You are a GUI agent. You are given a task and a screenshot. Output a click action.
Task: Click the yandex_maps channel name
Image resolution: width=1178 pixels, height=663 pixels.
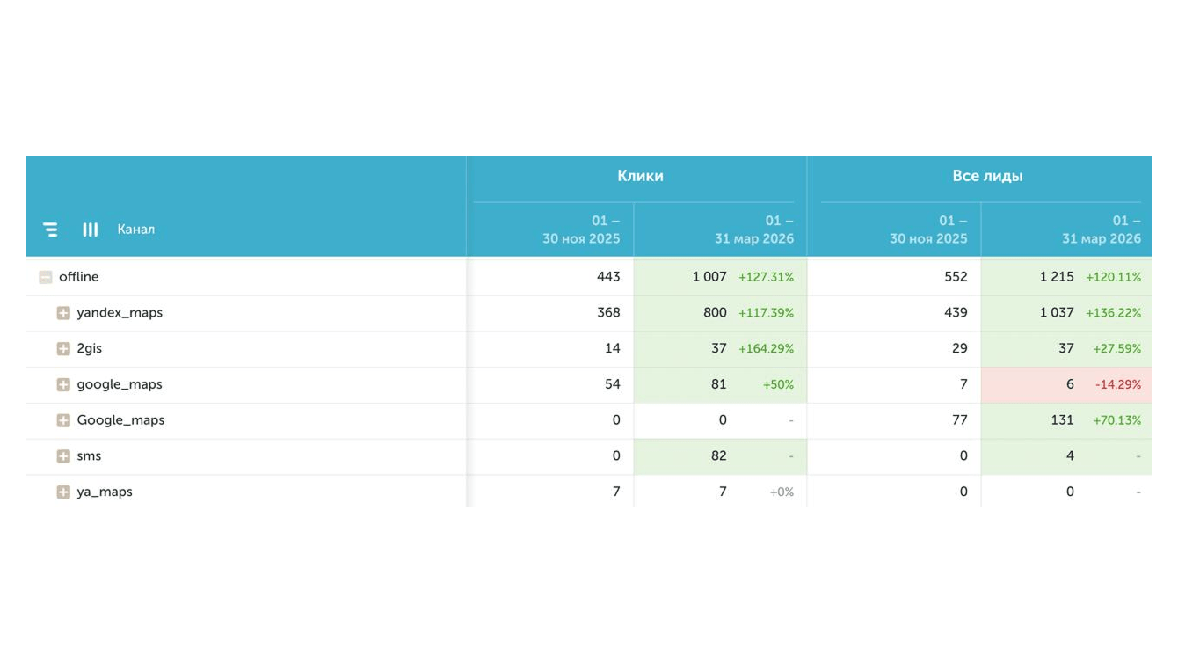120,313
